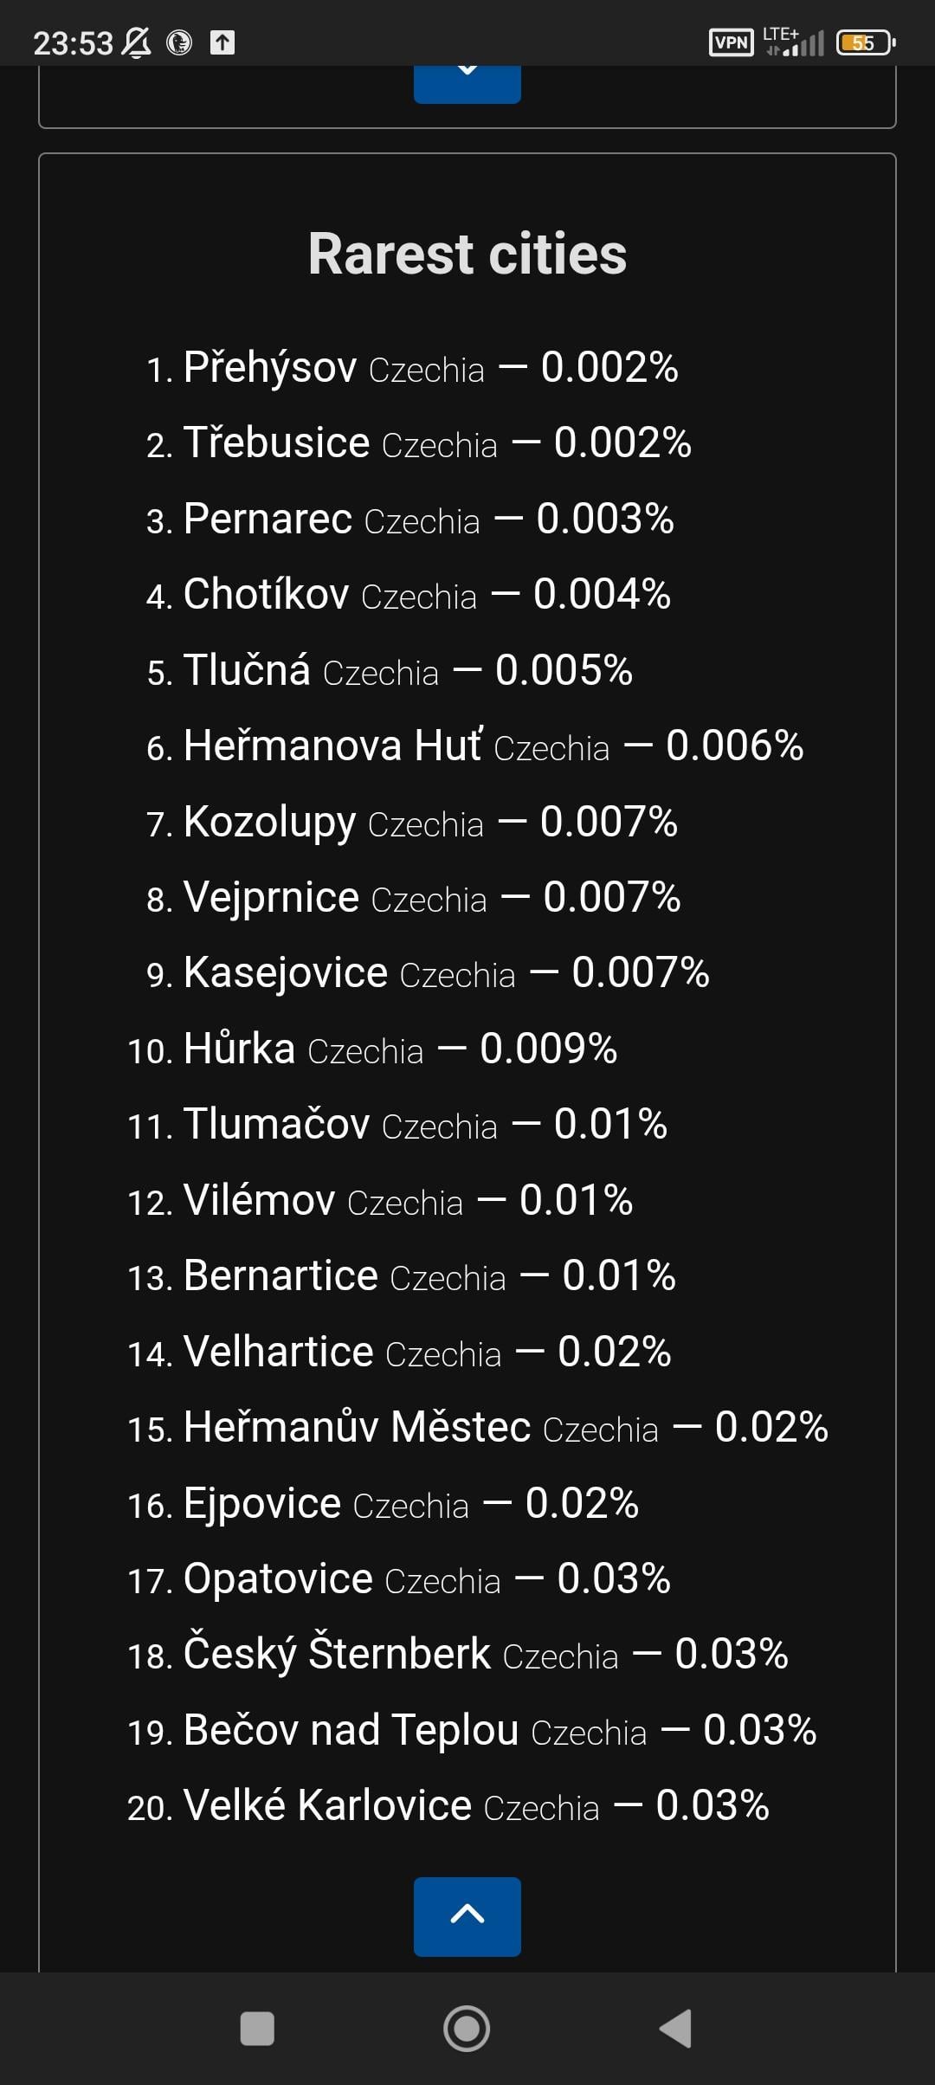This screenshot has width=935, height=2085.
Task: Tap the Android home circle button
Action: 467,2028
